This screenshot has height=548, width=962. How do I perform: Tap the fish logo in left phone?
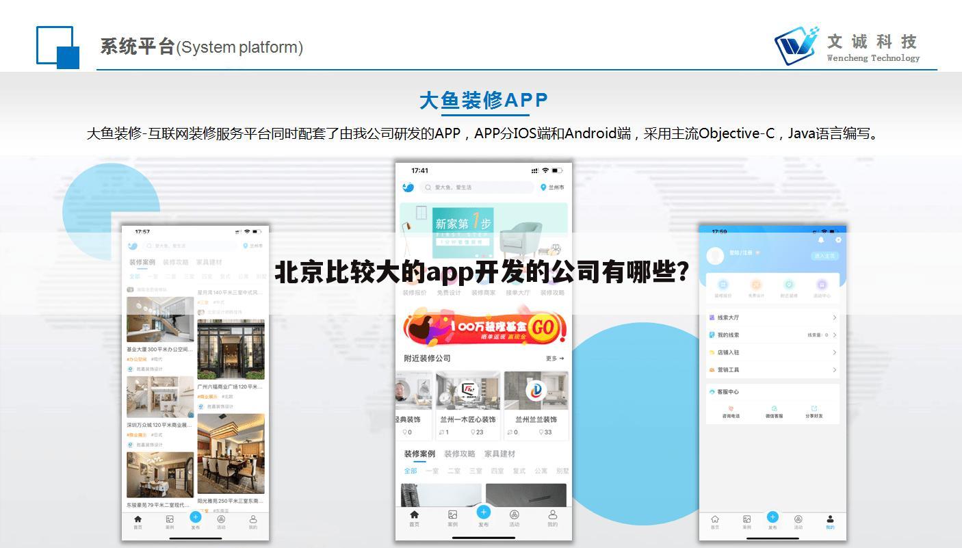pos(133,246)
